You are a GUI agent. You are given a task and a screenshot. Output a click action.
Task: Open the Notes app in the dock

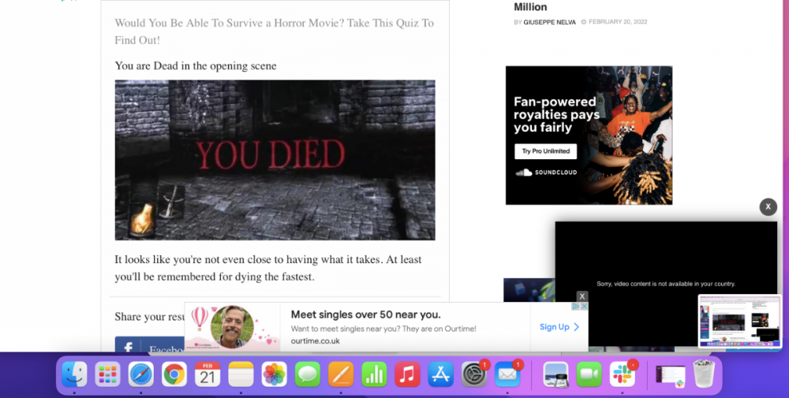point(241,374)
